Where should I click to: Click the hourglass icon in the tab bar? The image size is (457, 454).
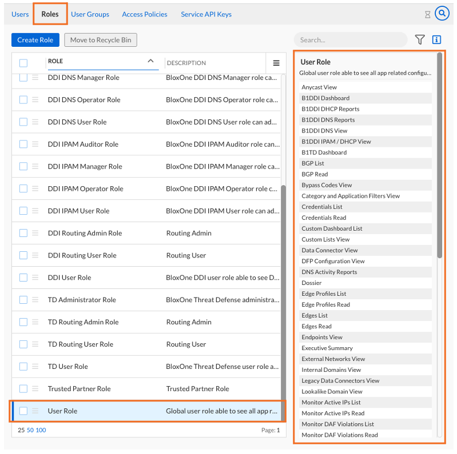(x=427, y=14)
